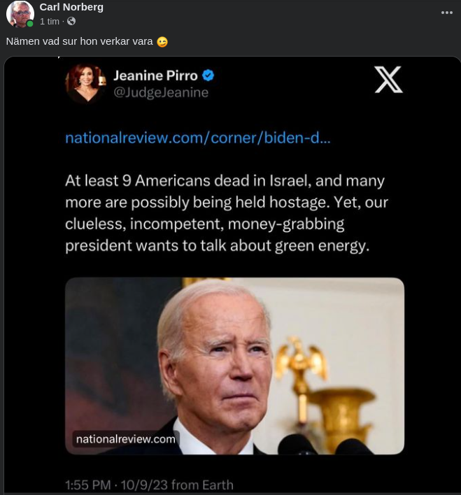Click the nationalreview.com label on the photo

point(126,439)
